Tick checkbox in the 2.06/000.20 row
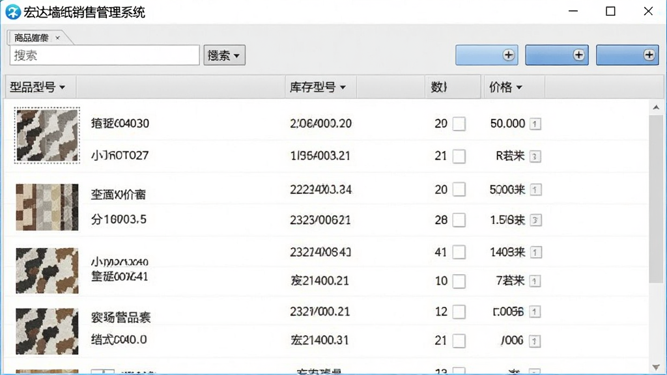 pyautogui.click(x=459, y=124)
